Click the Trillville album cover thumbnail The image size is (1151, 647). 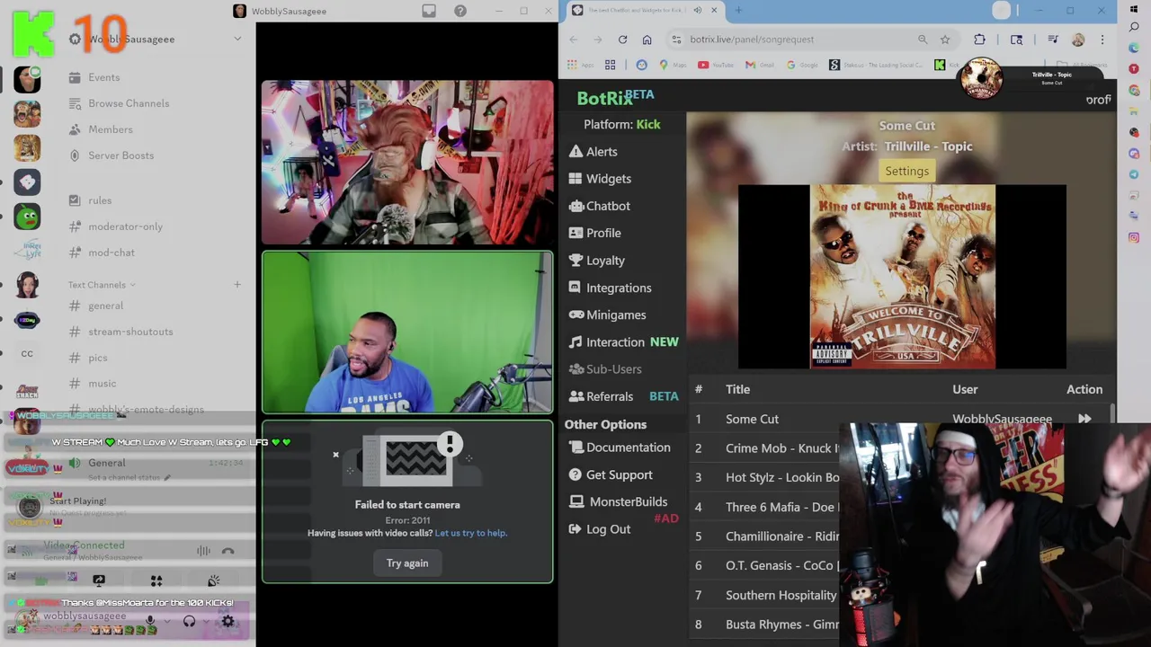point(903,277)
